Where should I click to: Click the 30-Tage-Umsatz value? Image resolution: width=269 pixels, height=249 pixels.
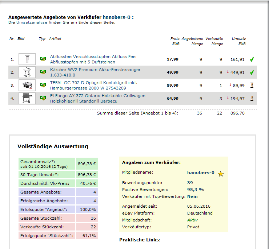click(x=87, y=175)
